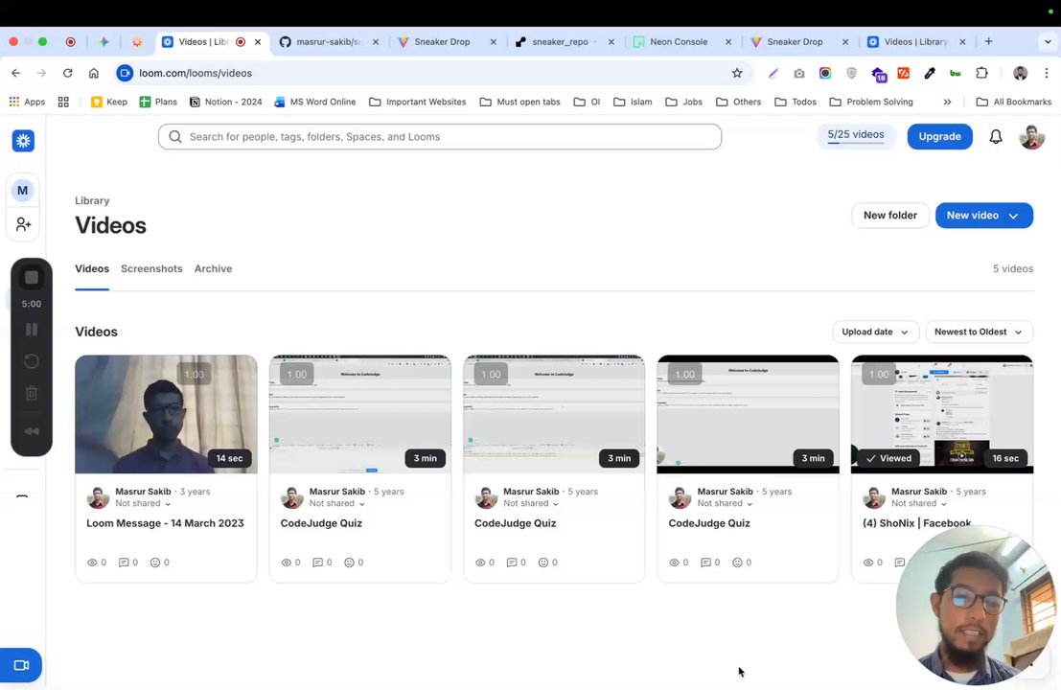Click the 5 videos count text
Image resolution: width=1061 pixels, height=690 pixels.
click(x=1012, y=268)
